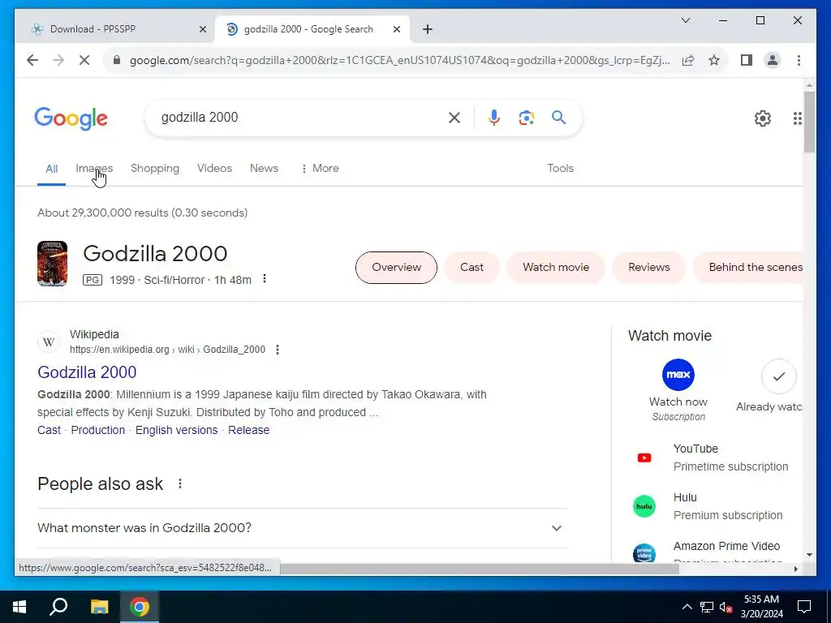831x623 pixels.
Task: Start voice search with microphone icon
Action: (x=494, y=118)
